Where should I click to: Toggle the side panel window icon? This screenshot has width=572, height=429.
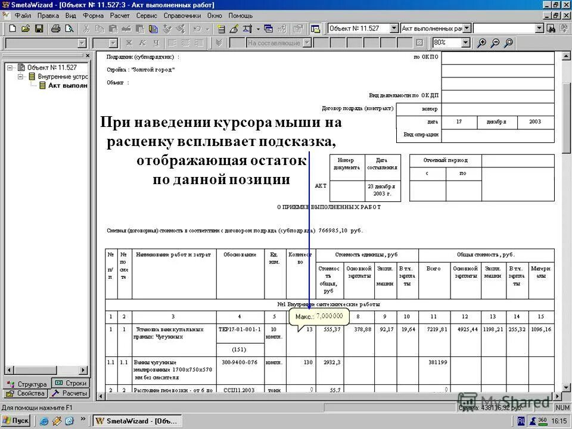(316, 29)
